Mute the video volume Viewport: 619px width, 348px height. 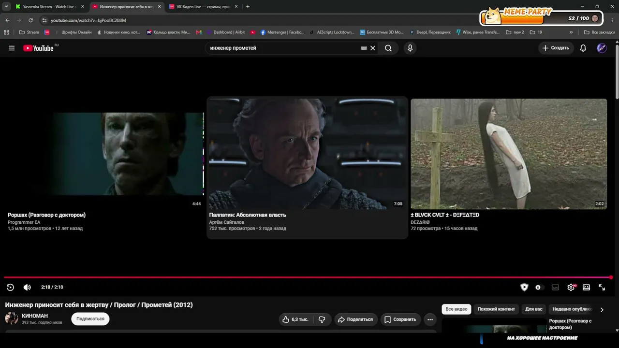pyautogui.click(x=27, y=287)
